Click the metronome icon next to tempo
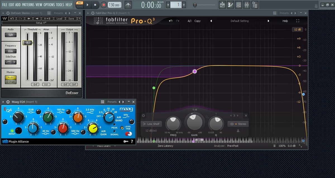 (x=128, y=5)
